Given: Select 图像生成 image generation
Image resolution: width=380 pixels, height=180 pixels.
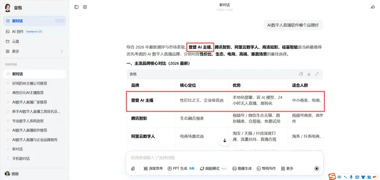Looking at the screenshot, I should tap(242, 169).
